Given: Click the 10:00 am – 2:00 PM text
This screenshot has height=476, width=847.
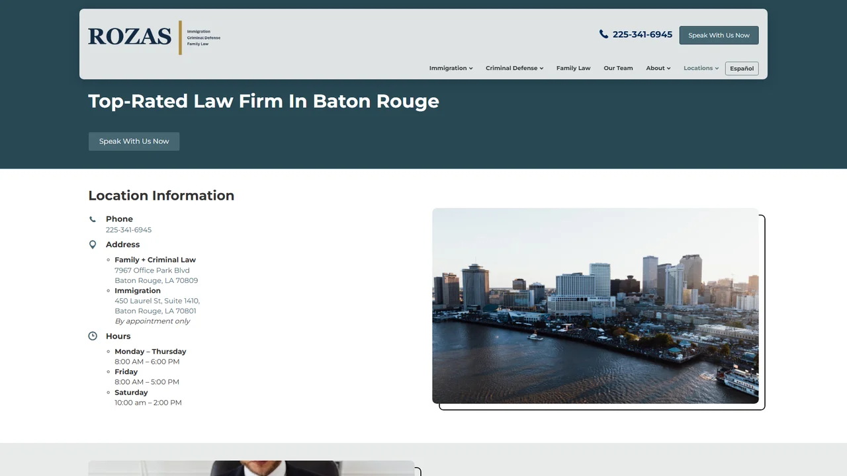Looking at the screenshot, I should 148,403.
